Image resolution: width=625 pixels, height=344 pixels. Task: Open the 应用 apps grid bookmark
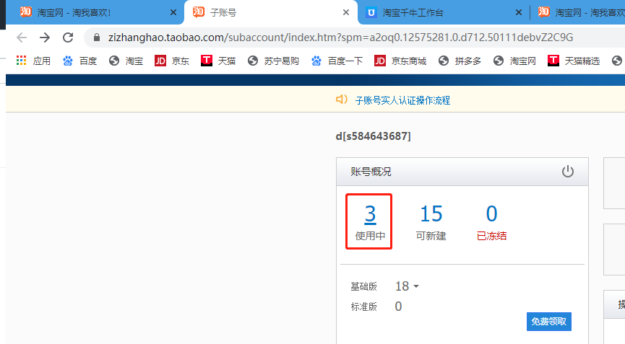tap(33, 61)
